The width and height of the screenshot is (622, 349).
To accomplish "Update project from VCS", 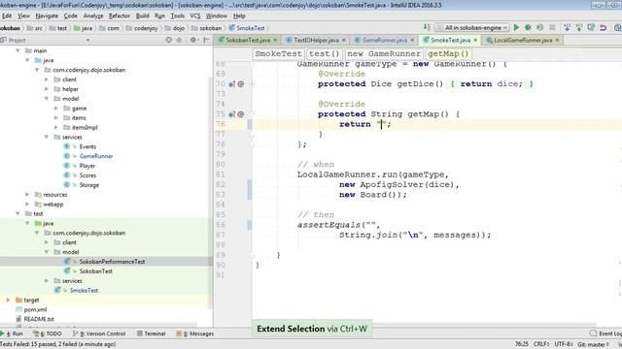I will pos(568,27).
